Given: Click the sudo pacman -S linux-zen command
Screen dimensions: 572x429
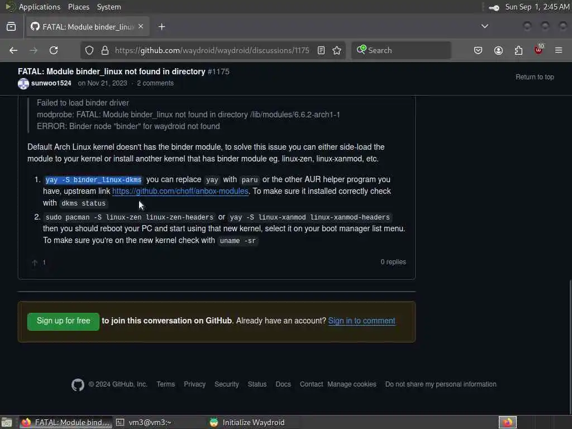Looking at the screenshot, I should pos(130,217).
